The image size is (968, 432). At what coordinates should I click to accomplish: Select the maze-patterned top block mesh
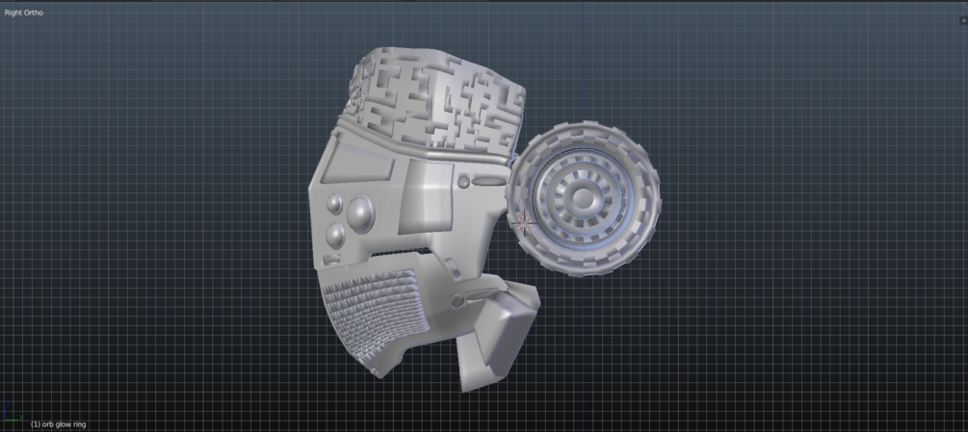tap(437, 98)
